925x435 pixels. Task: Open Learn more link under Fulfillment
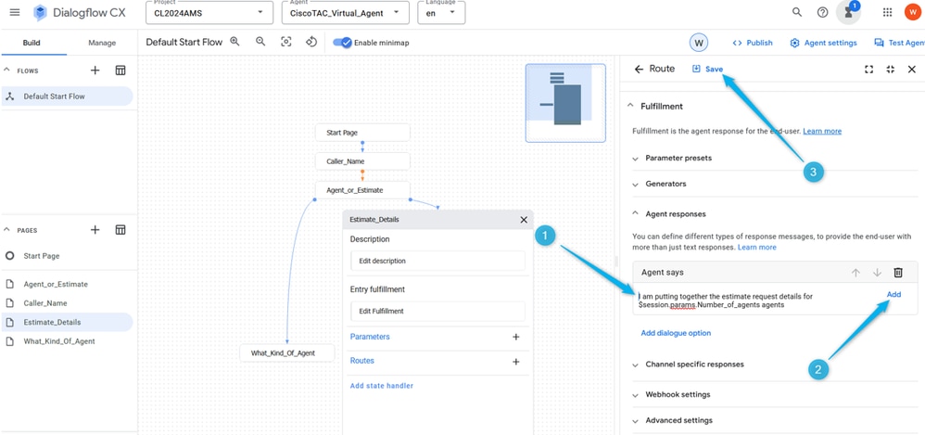(x=822, y=131)
